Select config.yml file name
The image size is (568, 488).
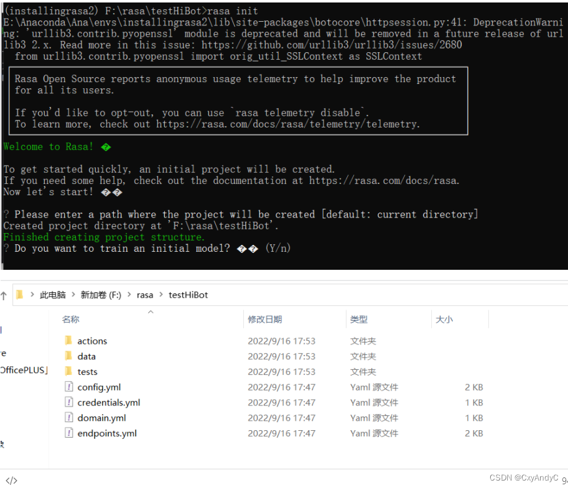tap(99, 387)
